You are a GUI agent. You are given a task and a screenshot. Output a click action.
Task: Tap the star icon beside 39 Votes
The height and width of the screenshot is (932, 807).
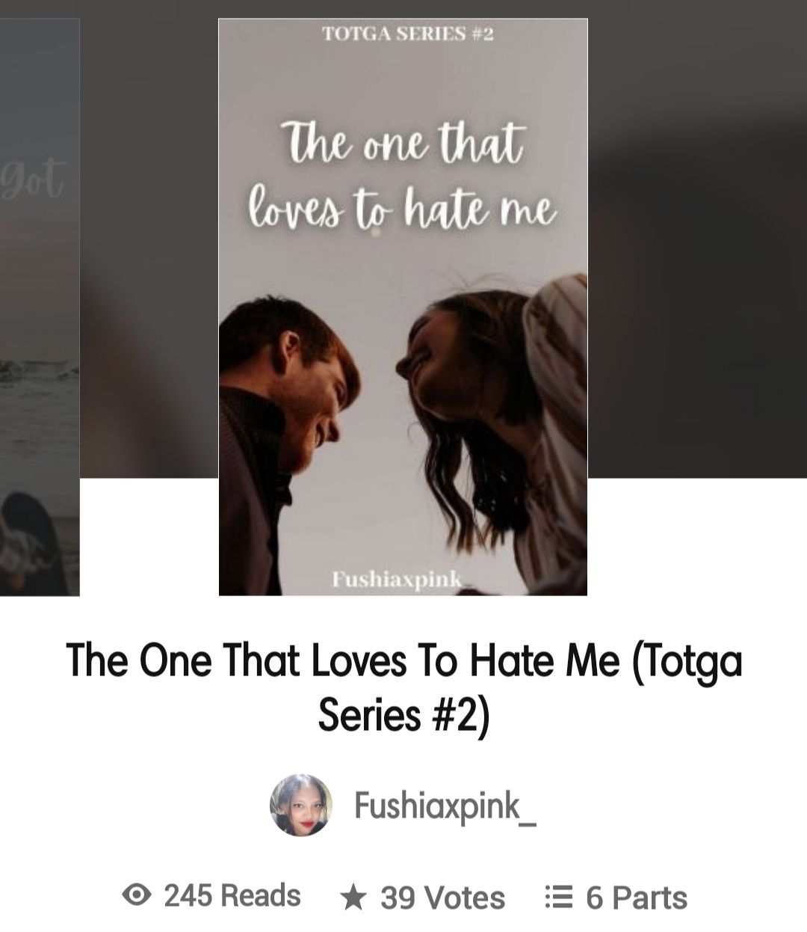click(x=353, y=897)
